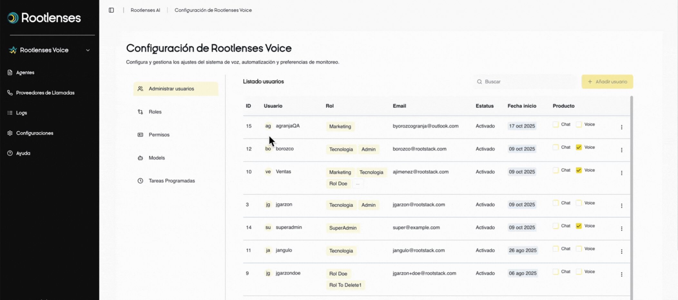Viewport: 678px width, 300px height.
Task: Click the Añadir usuario button
Action: coord(607,81)
